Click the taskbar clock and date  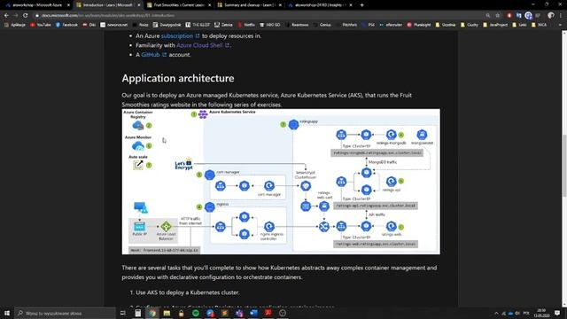(x=541, y=313)
